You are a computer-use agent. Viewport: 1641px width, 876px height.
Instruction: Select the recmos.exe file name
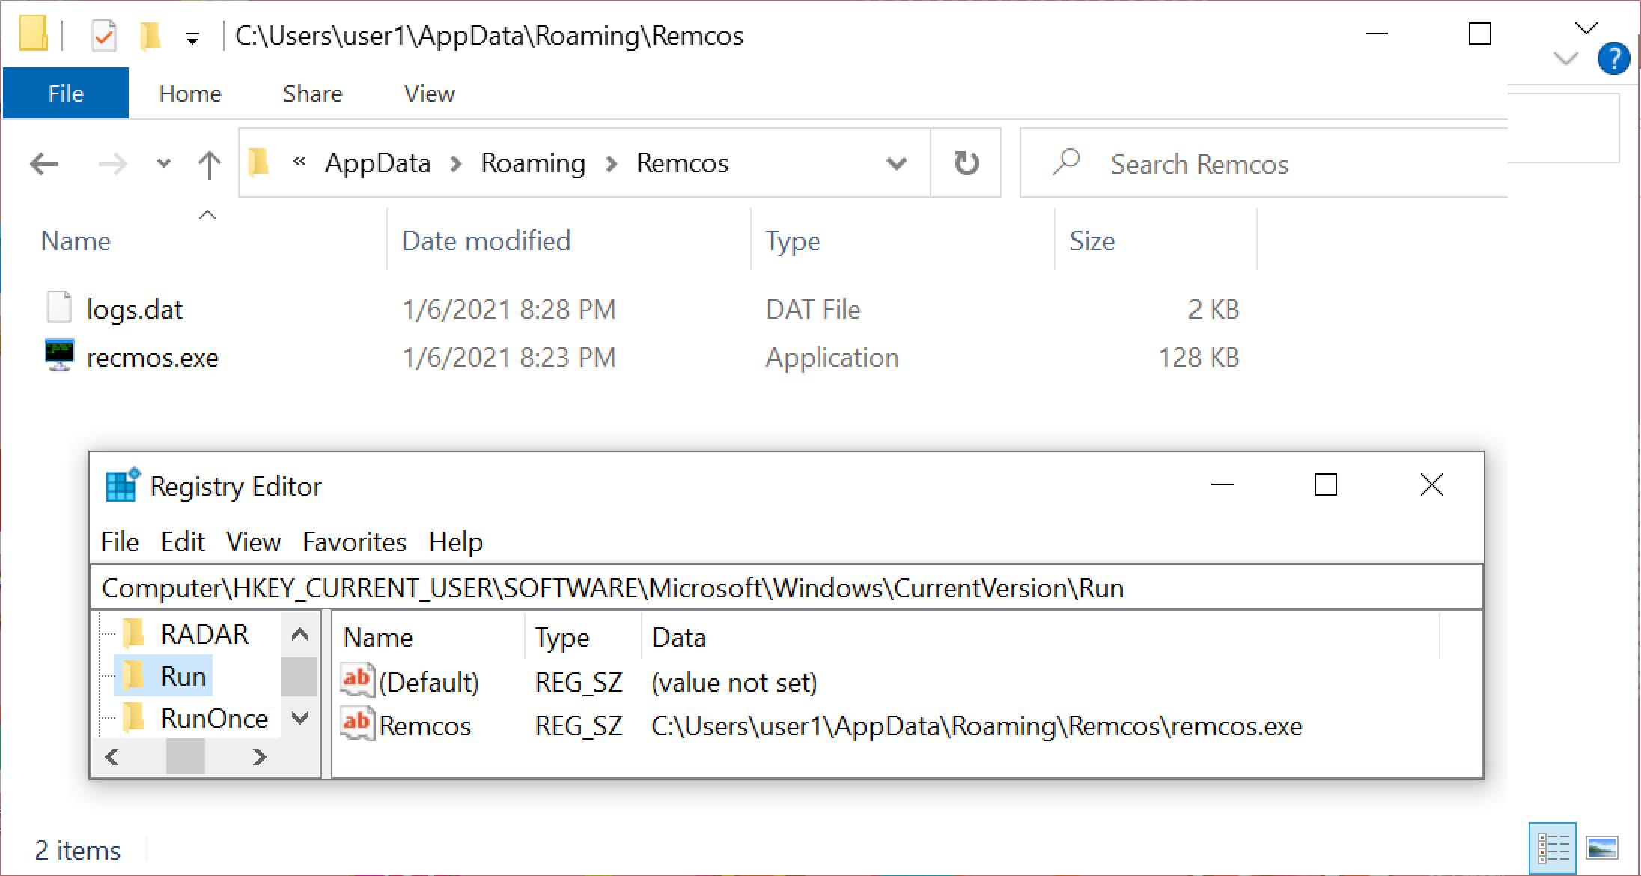coord(152,358)
